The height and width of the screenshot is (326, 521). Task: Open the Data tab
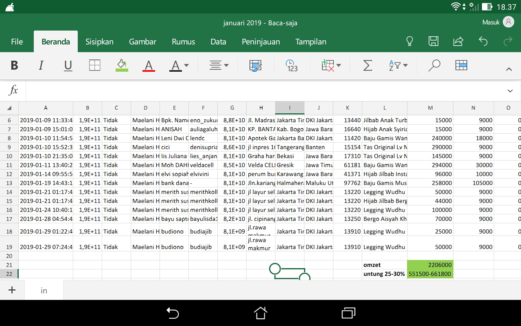218,42
